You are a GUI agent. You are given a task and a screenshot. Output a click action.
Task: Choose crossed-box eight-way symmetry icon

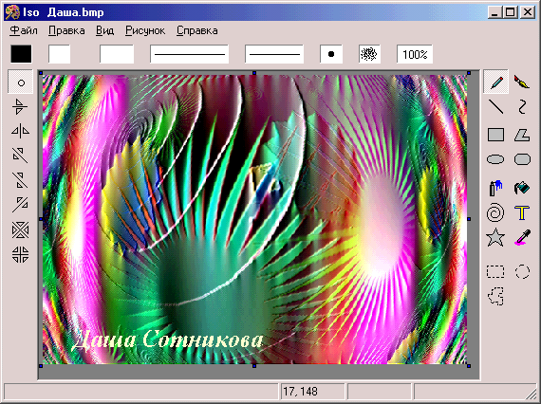[x=20, y=230]
